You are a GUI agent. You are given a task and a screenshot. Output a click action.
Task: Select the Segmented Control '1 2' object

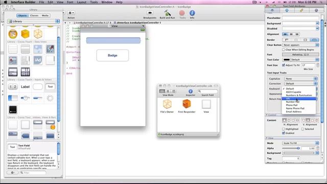(13, 87)
